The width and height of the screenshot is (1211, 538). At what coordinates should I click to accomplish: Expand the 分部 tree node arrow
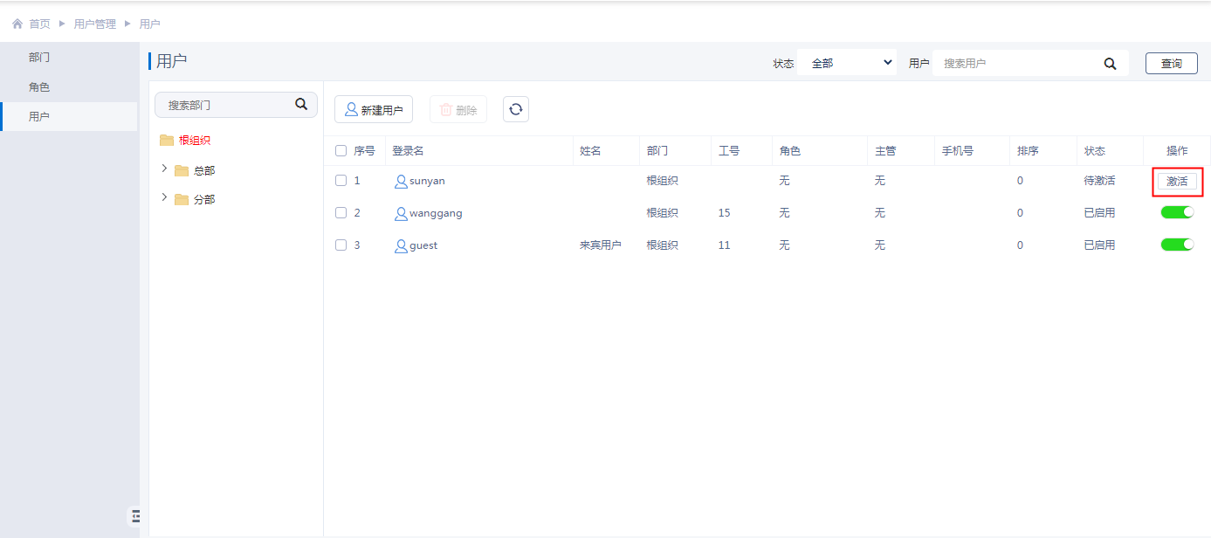click(164, 198)
